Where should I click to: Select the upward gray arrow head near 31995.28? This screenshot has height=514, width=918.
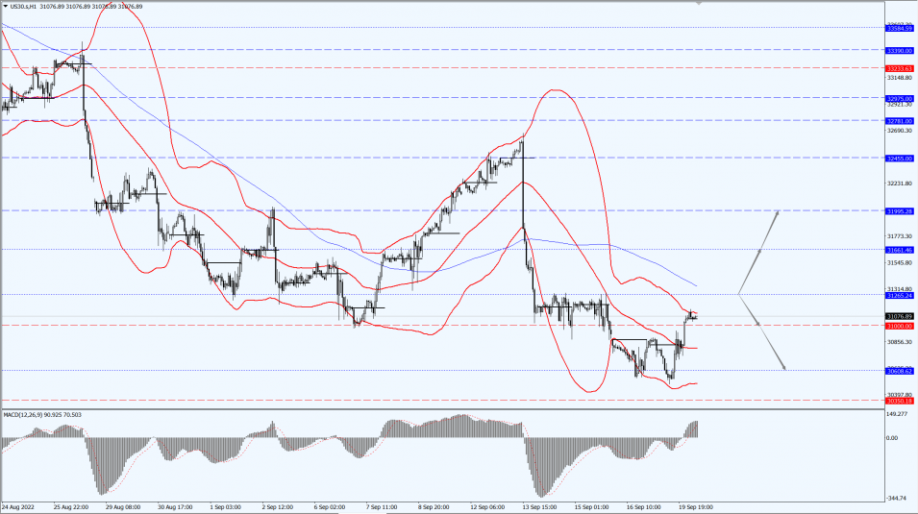(778, 213)
